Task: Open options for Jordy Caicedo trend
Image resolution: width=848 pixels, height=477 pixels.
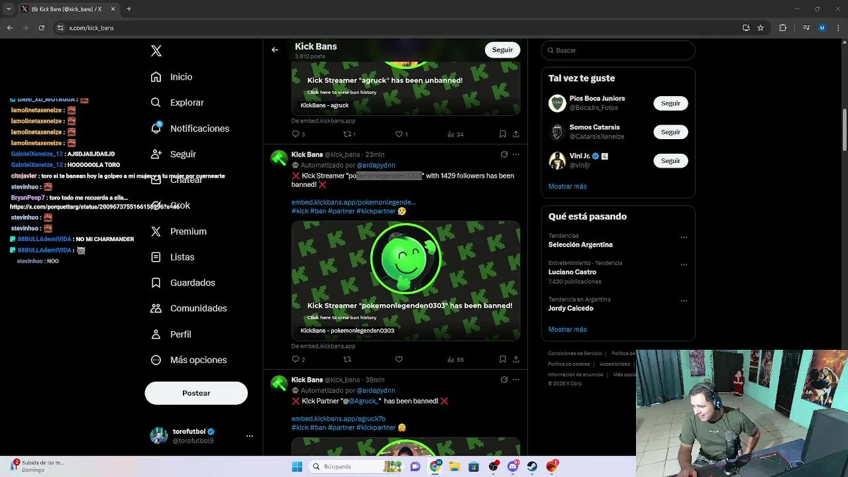Action: [684, 301]
